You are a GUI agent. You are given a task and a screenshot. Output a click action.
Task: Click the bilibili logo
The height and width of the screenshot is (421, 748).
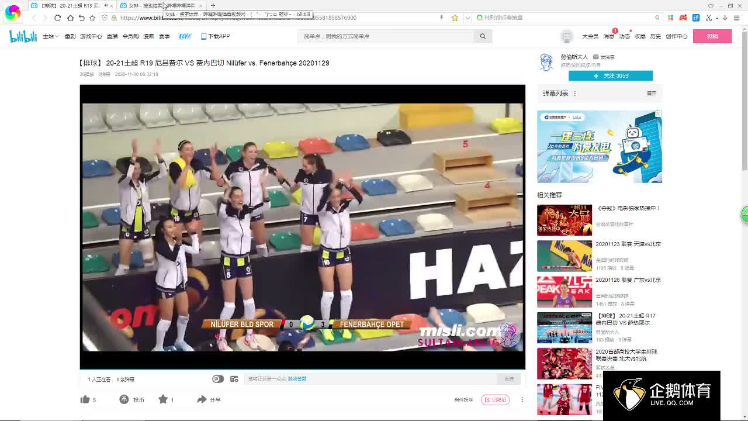pos(23,36)
